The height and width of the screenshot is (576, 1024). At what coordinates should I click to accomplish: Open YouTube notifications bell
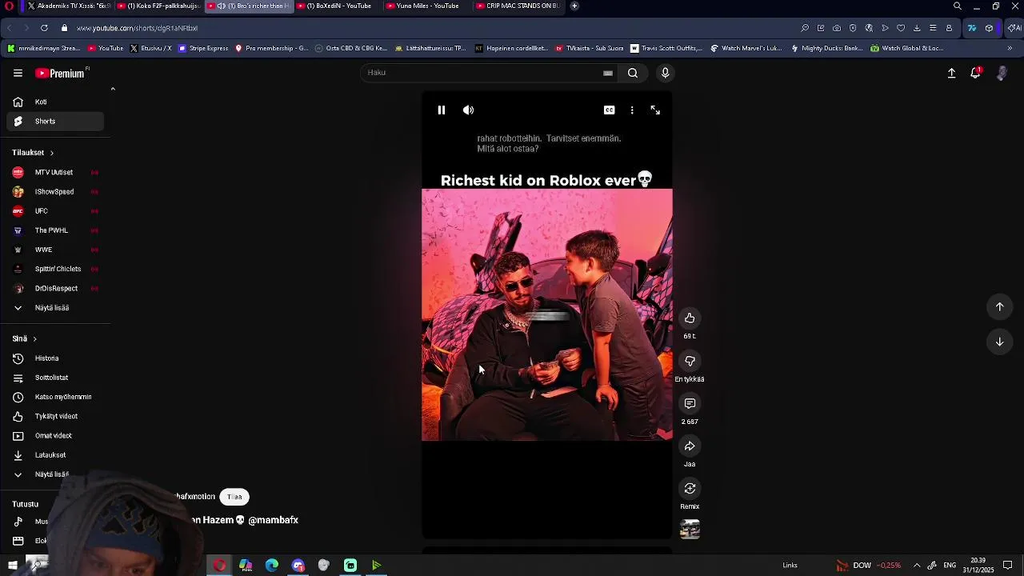click(x=975, y=73)
